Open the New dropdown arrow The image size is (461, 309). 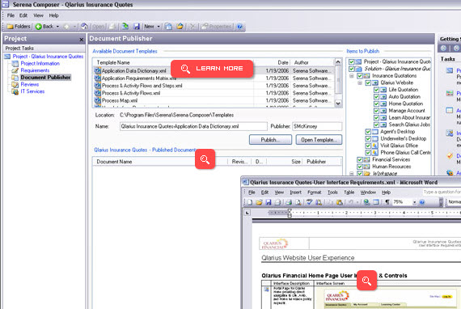pos(159,27)
